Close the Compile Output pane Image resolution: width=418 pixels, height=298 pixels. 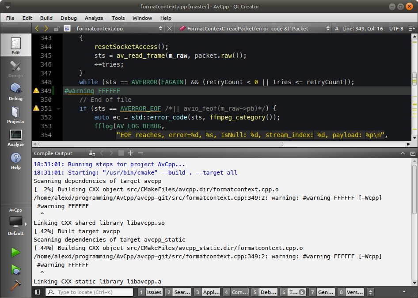(x=413, y=153)
